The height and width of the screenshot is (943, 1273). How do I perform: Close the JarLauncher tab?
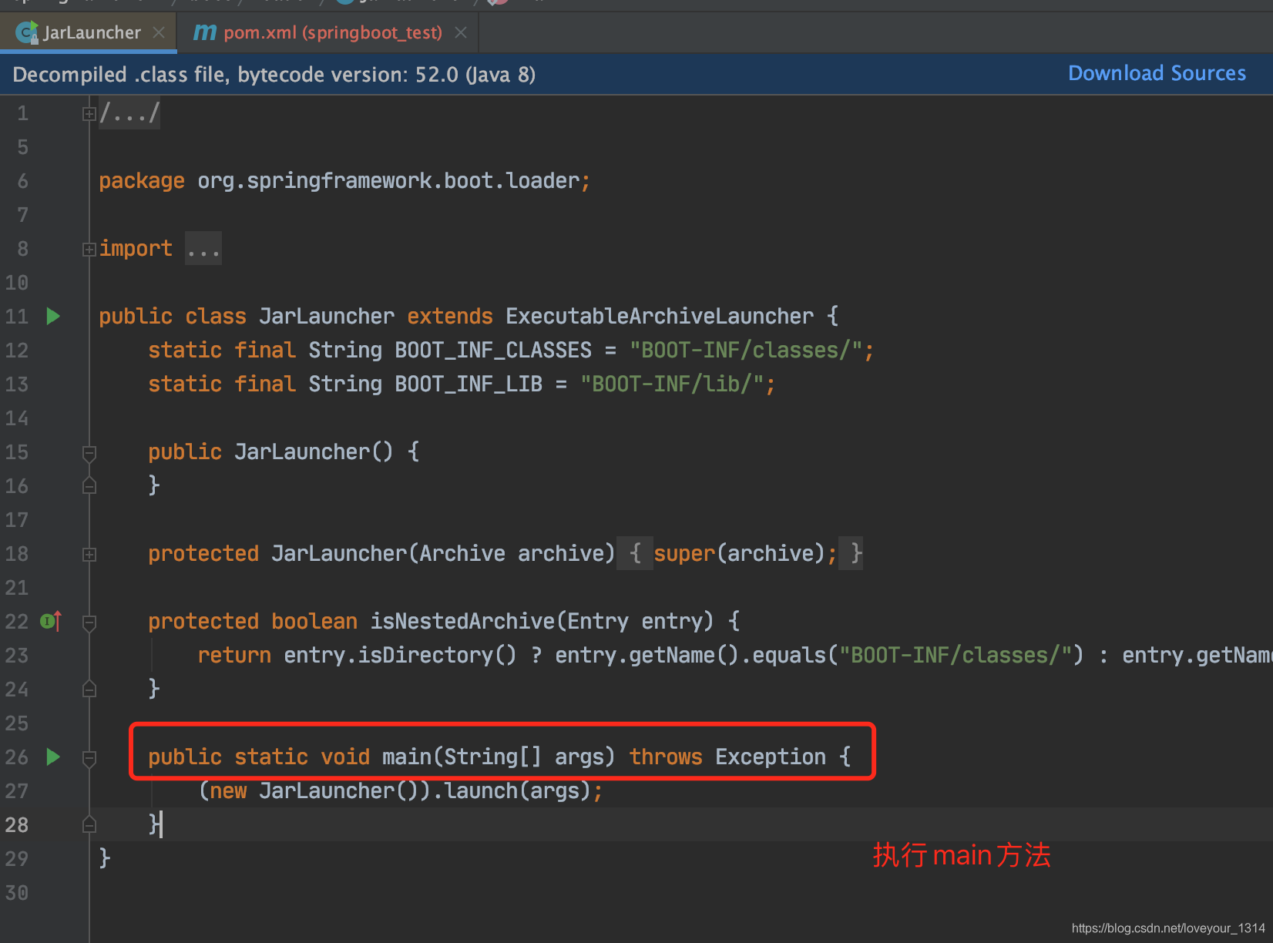159,32
